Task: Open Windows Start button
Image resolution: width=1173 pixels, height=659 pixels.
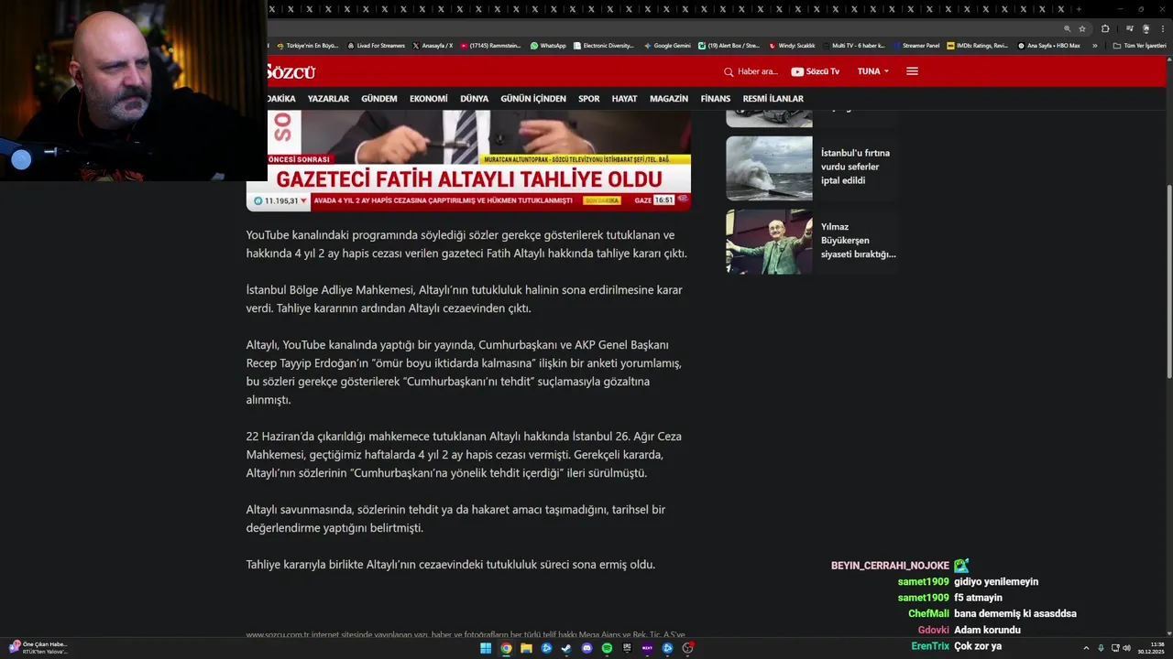Action: (486, 648)
